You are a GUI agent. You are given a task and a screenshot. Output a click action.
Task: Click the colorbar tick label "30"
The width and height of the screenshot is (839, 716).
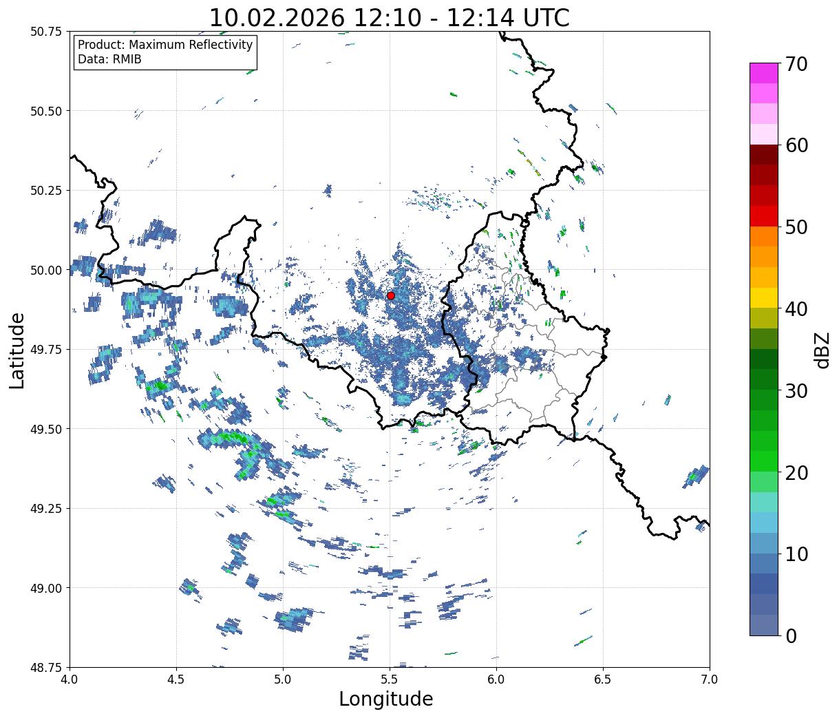click(x=796, y=390)
